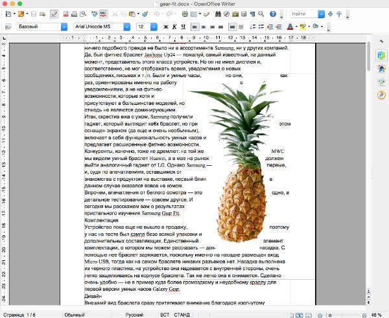This screenshot has width=389, height=318.
Task: Click the paste clipboard icon
Action: (x=132, y=14)
